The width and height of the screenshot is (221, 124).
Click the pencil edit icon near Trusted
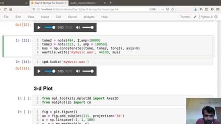click(195, 17)
